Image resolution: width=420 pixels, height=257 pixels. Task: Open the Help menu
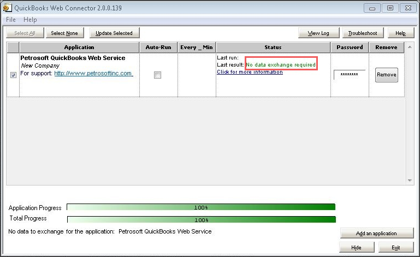pos(30,20)
